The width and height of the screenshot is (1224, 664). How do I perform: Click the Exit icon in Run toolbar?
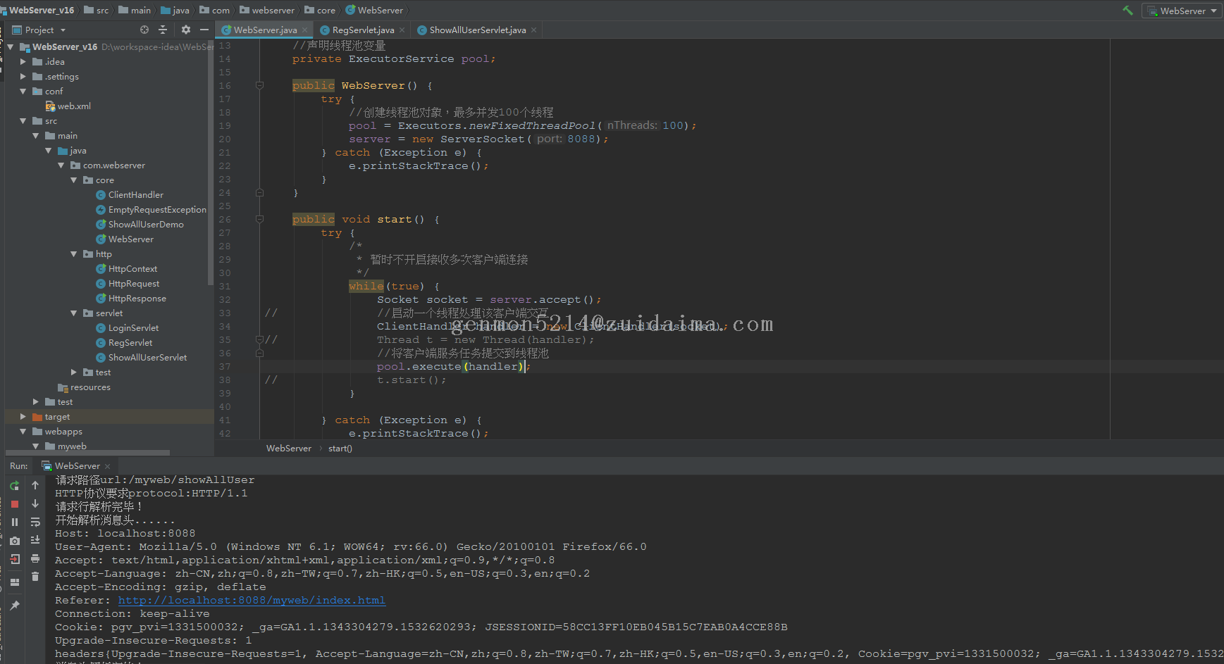click(x=15, y=559)
